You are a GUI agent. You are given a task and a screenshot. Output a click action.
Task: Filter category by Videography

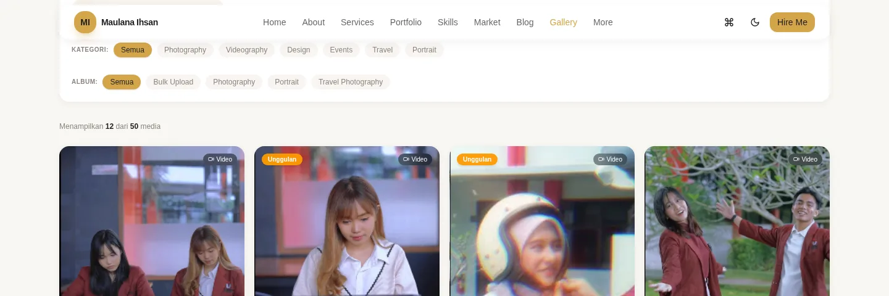[x=246, y=50]
